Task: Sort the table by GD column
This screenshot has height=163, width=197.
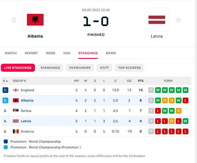Action: pos(129,81)
